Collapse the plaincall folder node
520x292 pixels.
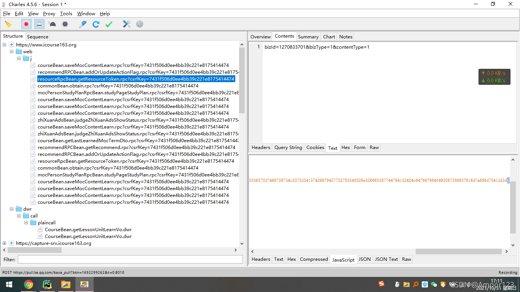coord(26,223)
